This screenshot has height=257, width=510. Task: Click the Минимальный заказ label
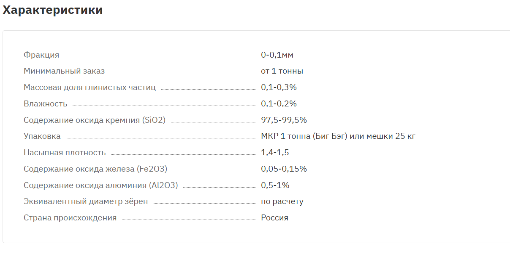tap(64, 72)
